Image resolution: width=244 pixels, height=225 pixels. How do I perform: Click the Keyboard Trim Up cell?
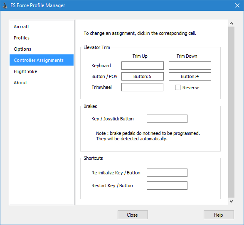click(x=143, y=66)
